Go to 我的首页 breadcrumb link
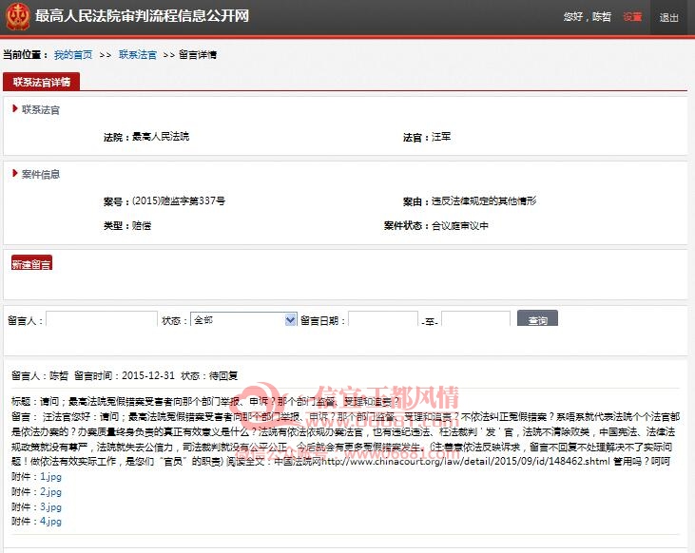Screen dimensions: 695x553 coord(73,54)
